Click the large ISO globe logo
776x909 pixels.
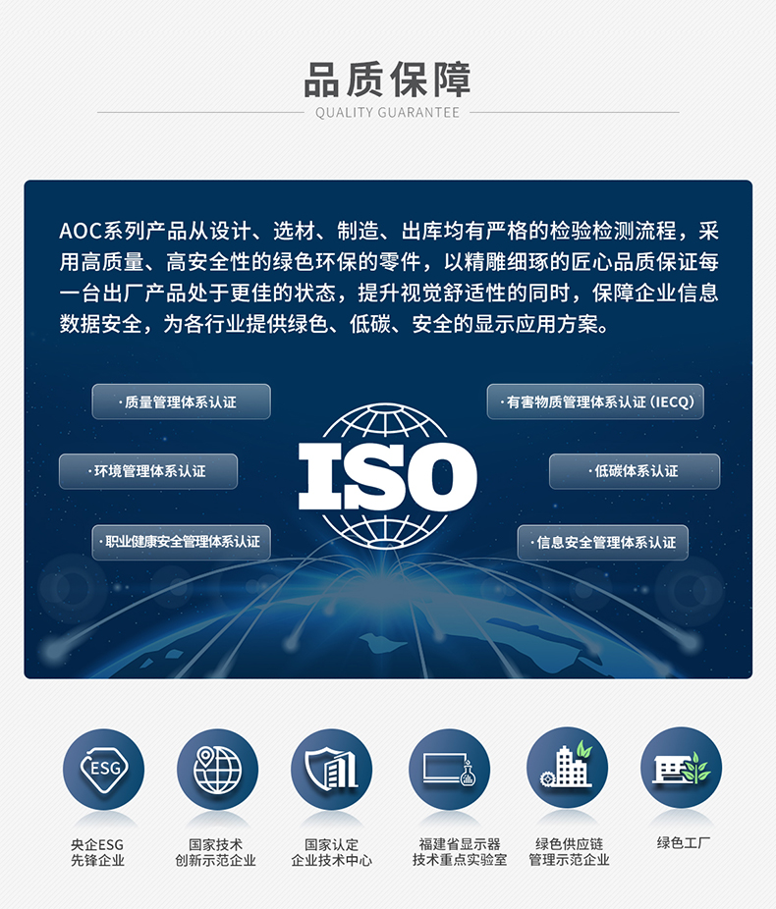tap(387, 476)
